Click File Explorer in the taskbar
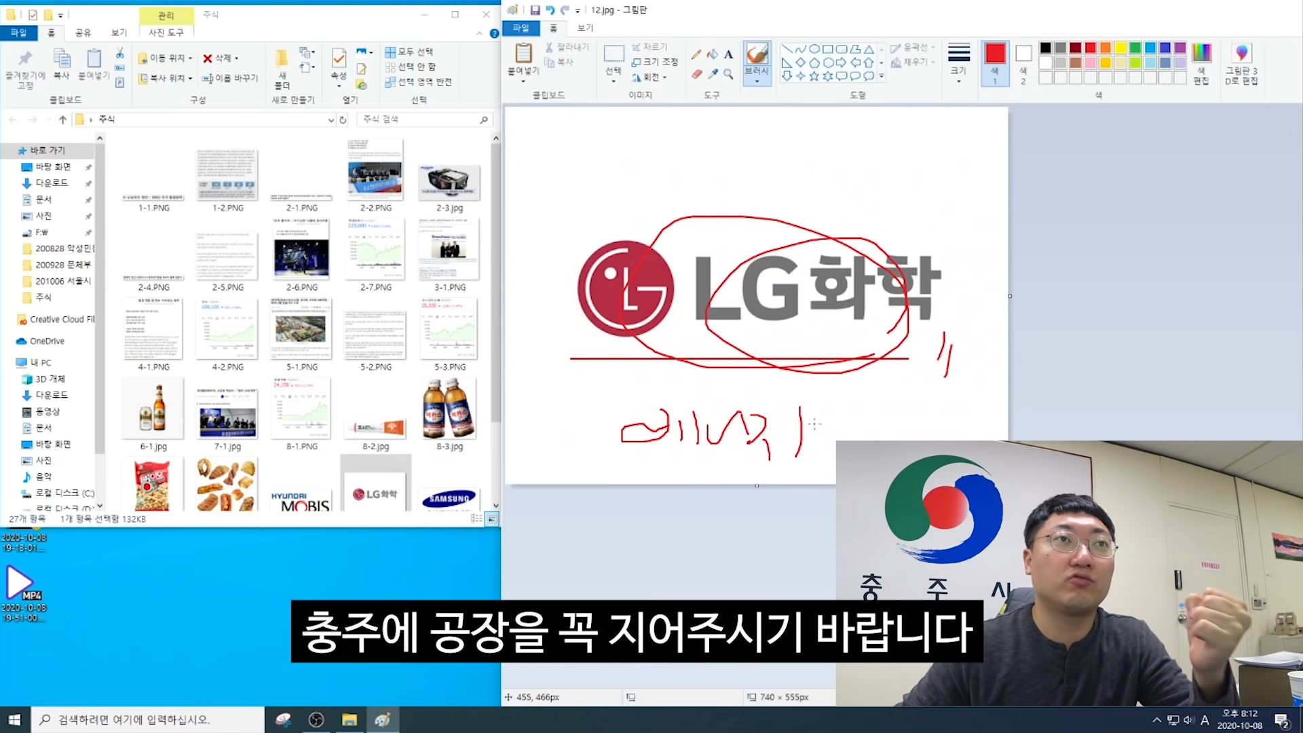The width and height of the screenshot is (1303, 733). point(350,719)
